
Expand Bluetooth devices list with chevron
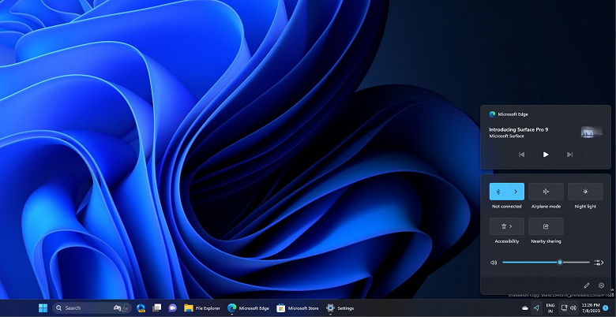click(516, 192)
